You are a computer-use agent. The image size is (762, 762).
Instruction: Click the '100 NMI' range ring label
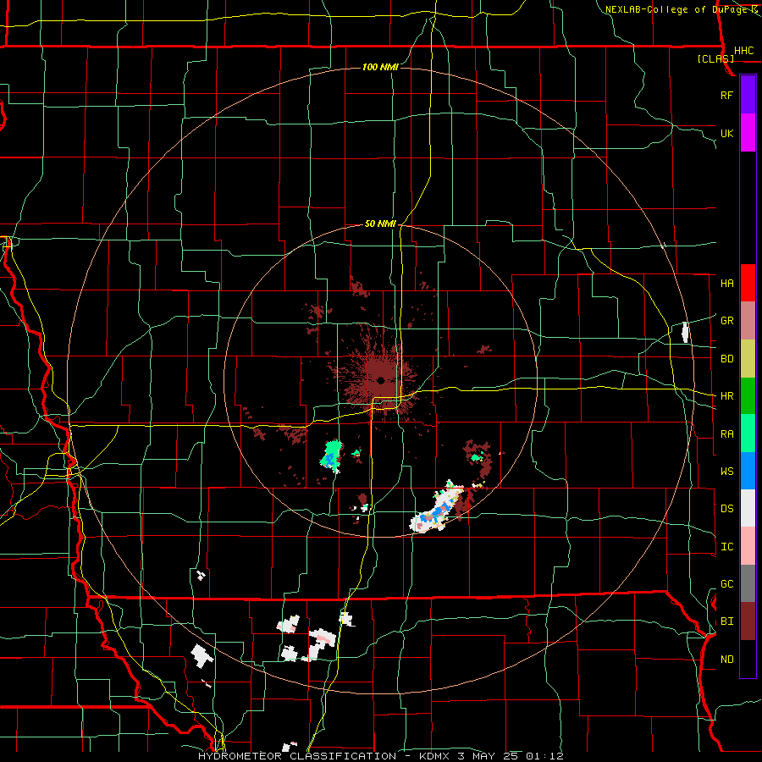click(380, 67)
